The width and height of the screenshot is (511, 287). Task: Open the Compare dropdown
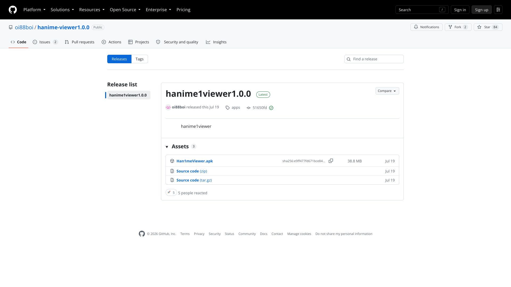pos(387,91)
